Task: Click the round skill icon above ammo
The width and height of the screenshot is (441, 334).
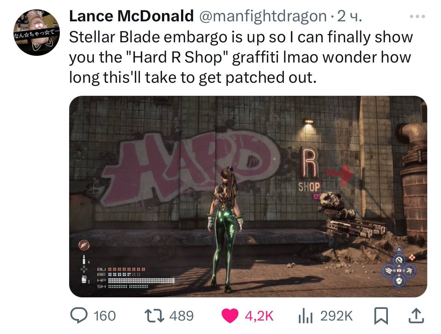Action: point(84,245)
